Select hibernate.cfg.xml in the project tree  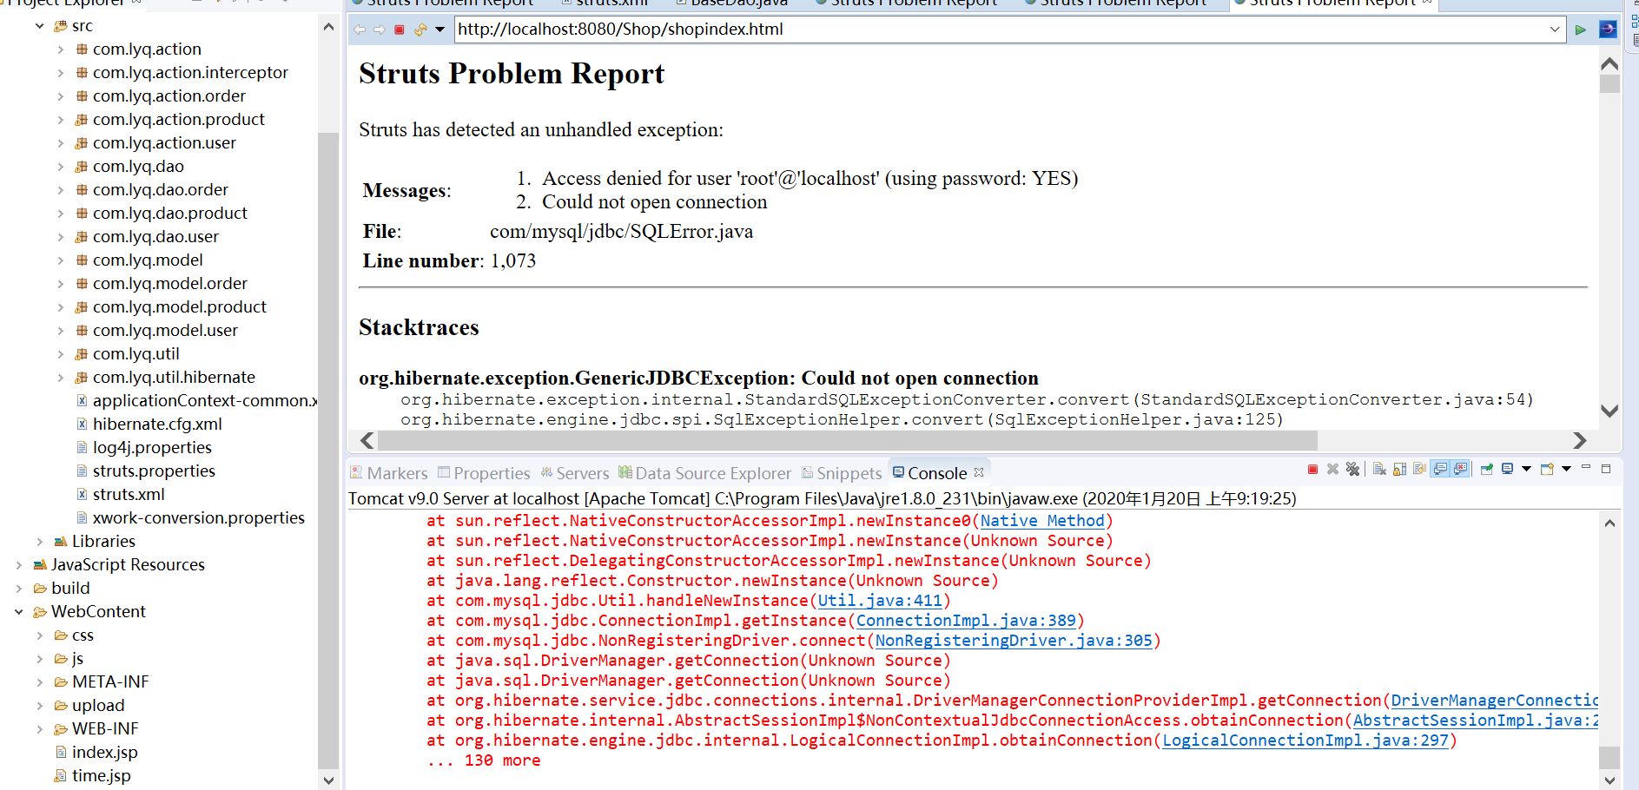(157, 425)
